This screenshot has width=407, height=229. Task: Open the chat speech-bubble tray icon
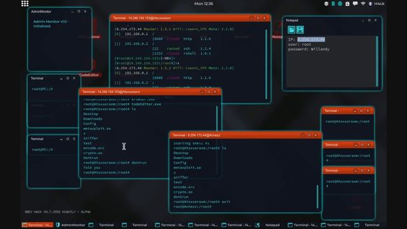click(355, 4)
